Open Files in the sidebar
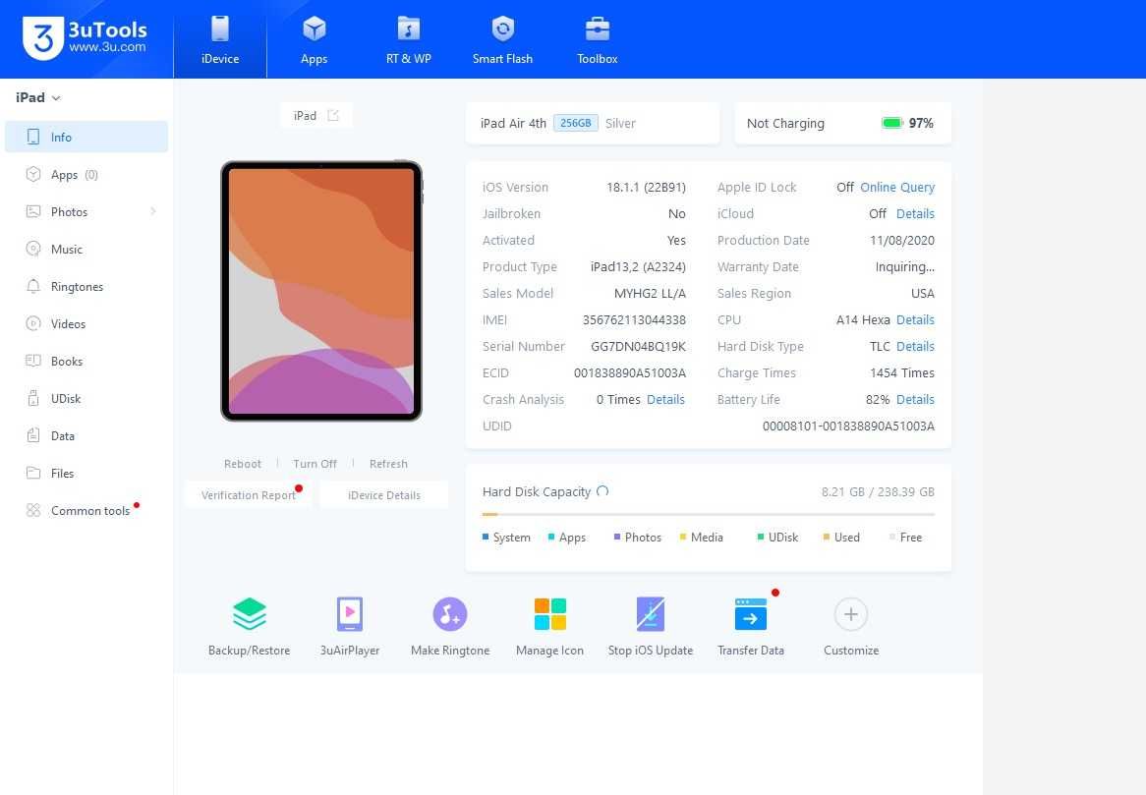1146x795 pixels. (x=86, y=473)
